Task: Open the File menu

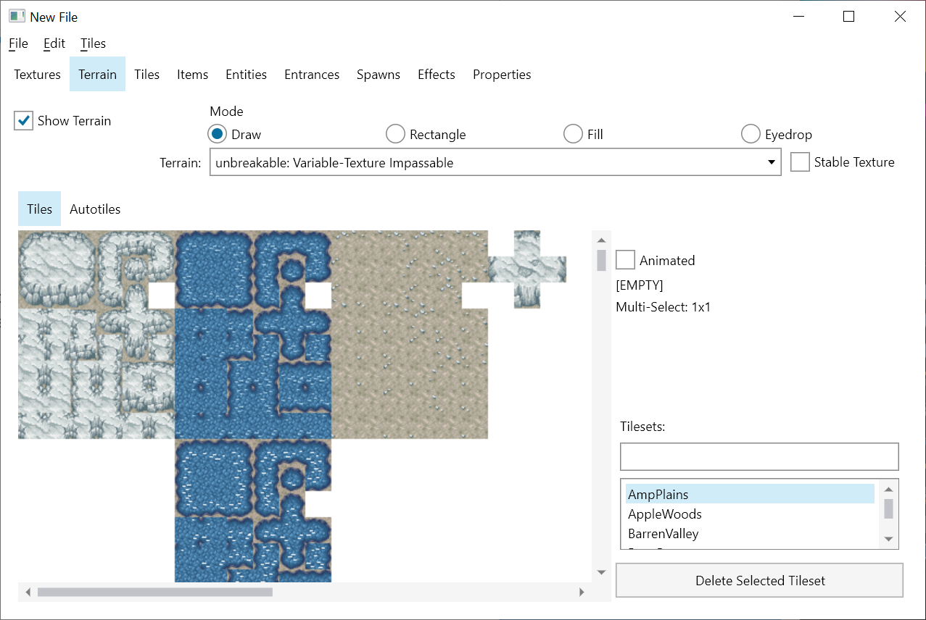Action: (18, 43)
